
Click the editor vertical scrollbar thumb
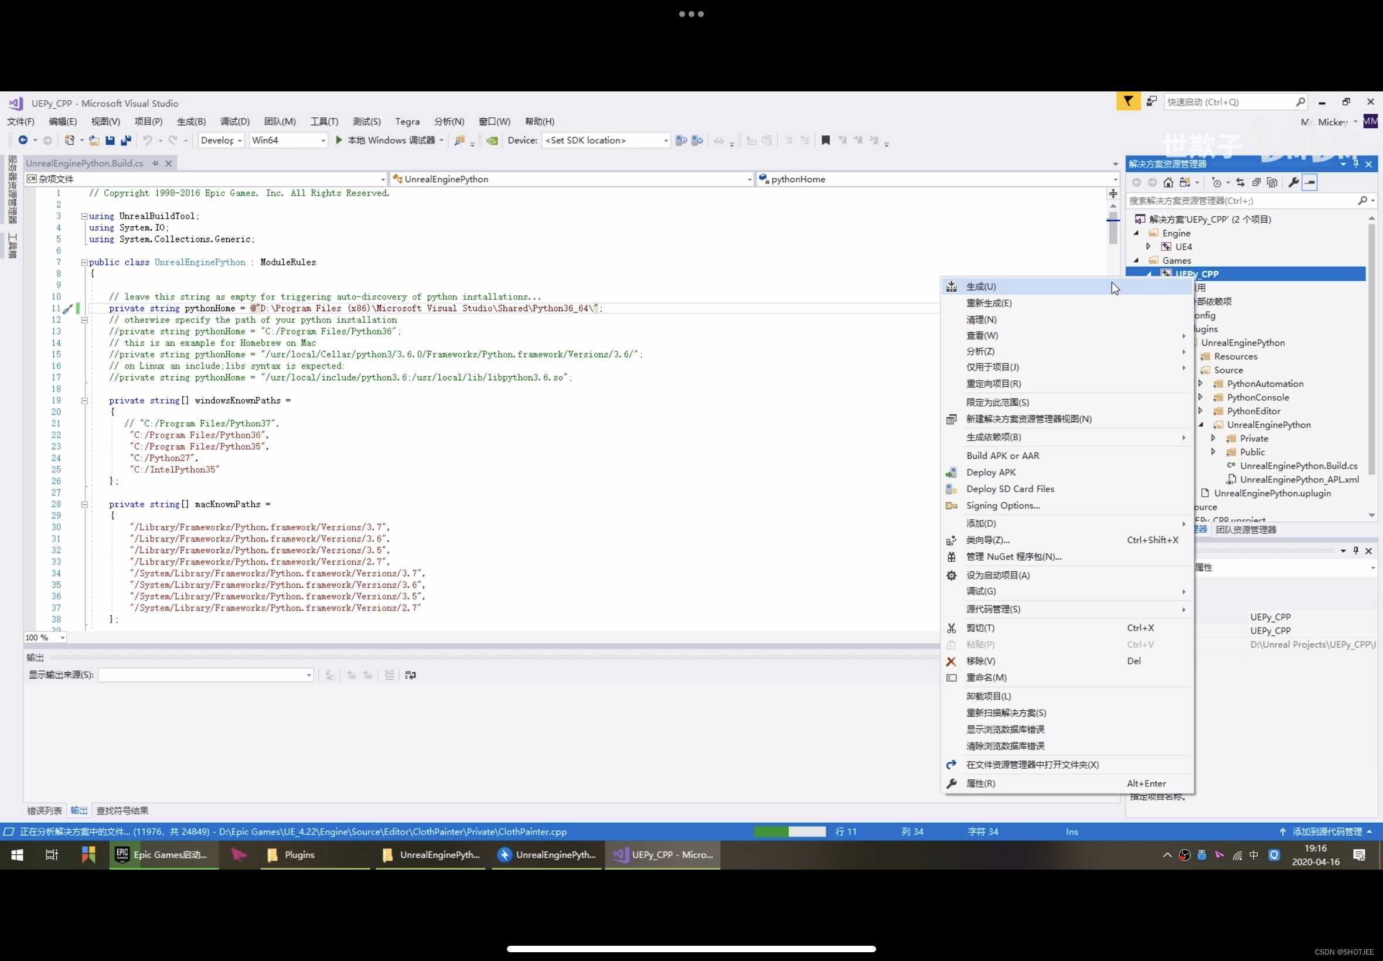(1113, 227)
